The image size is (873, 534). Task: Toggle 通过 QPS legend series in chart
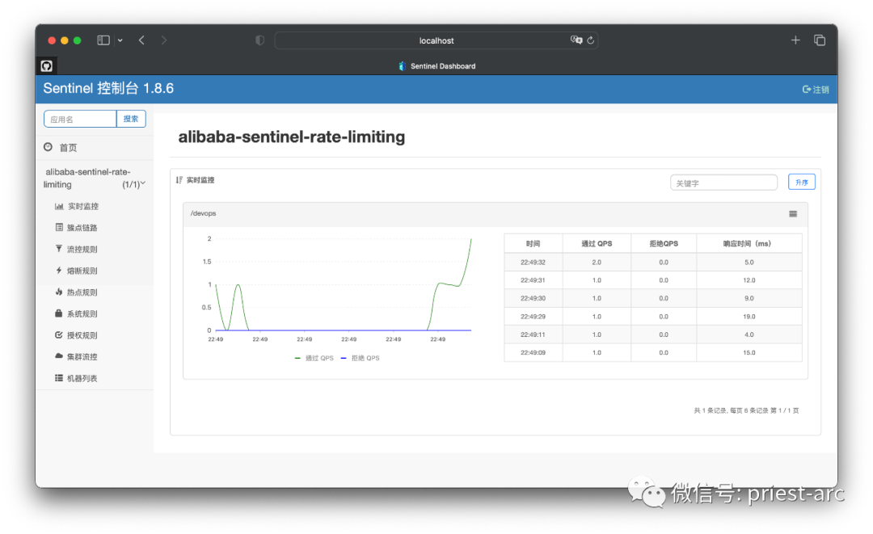(314, 358)
